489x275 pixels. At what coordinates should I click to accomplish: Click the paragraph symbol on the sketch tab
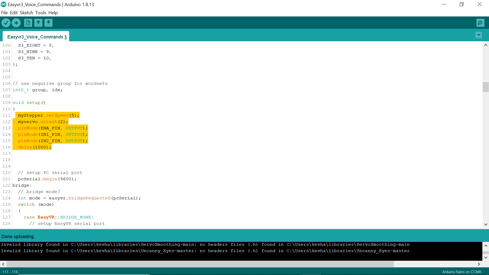click(x=65, y=37)
